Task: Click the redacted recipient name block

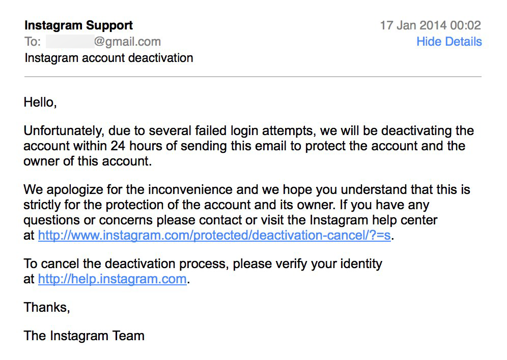Action: coord(70,42)
